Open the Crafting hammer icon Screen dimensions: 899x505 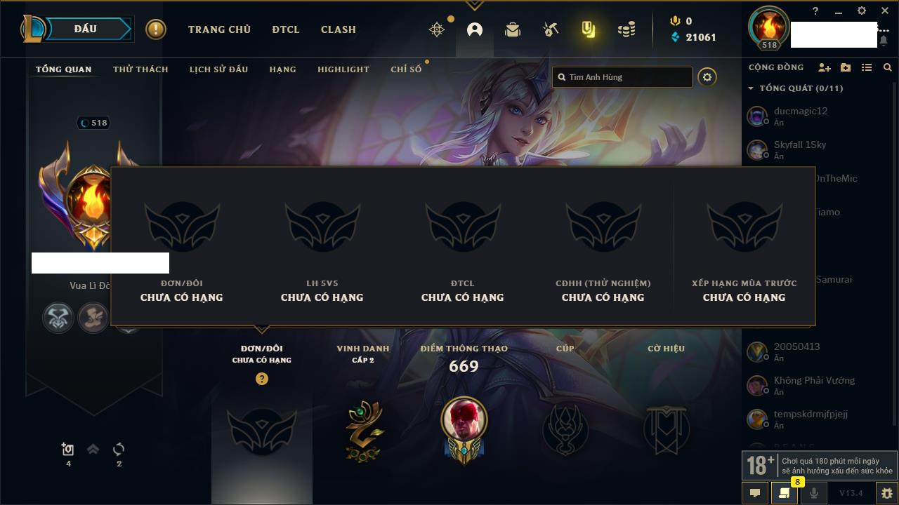pyautogui.click(x=551, y=29)
